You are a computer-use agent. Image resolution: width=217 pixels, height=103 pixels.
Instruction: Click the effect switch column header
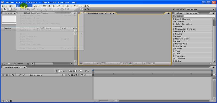point(72,75)
